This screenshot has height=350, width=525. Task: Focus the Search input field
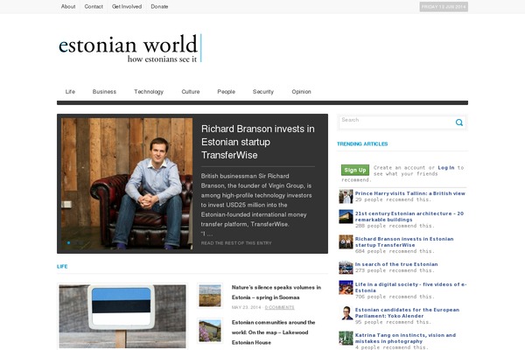pyautogui.click(x=396, y=122)
